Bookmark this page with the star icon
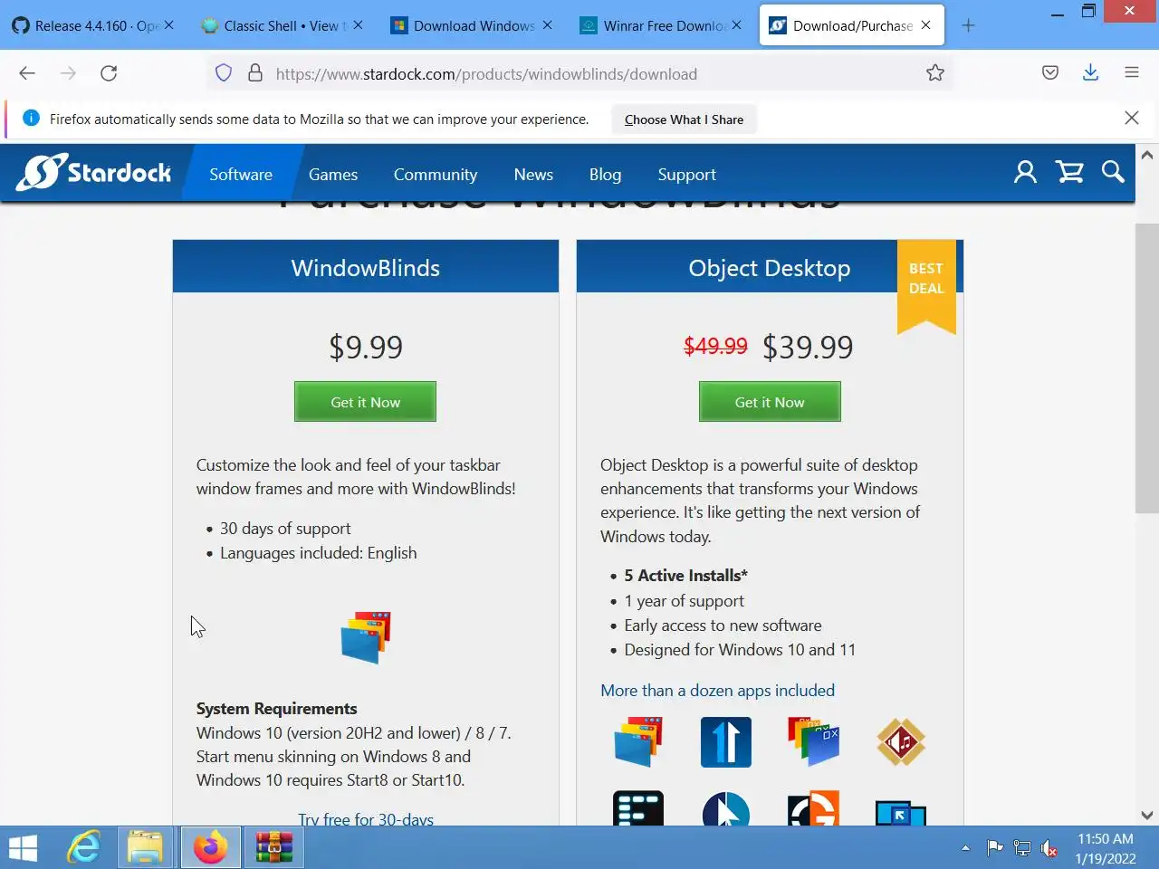The height and width of the screenshot is (869, 1159). (x=935, y=73)
